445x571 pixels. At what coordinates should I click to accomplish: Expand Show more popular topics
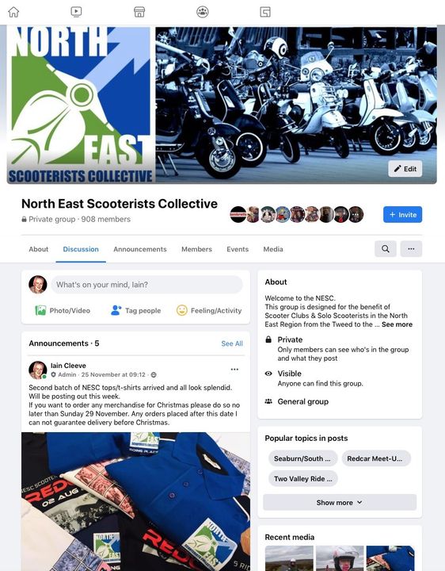coord(340,503)
